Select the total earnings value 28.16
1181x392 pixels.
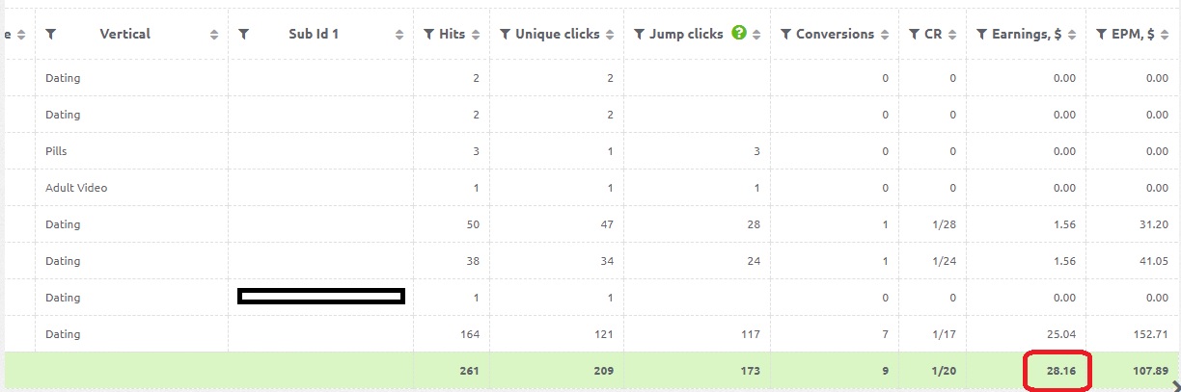coord(1060,370)
